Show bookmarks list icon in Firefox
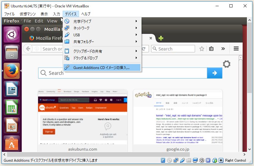254x166 pixels. point(211,49)
